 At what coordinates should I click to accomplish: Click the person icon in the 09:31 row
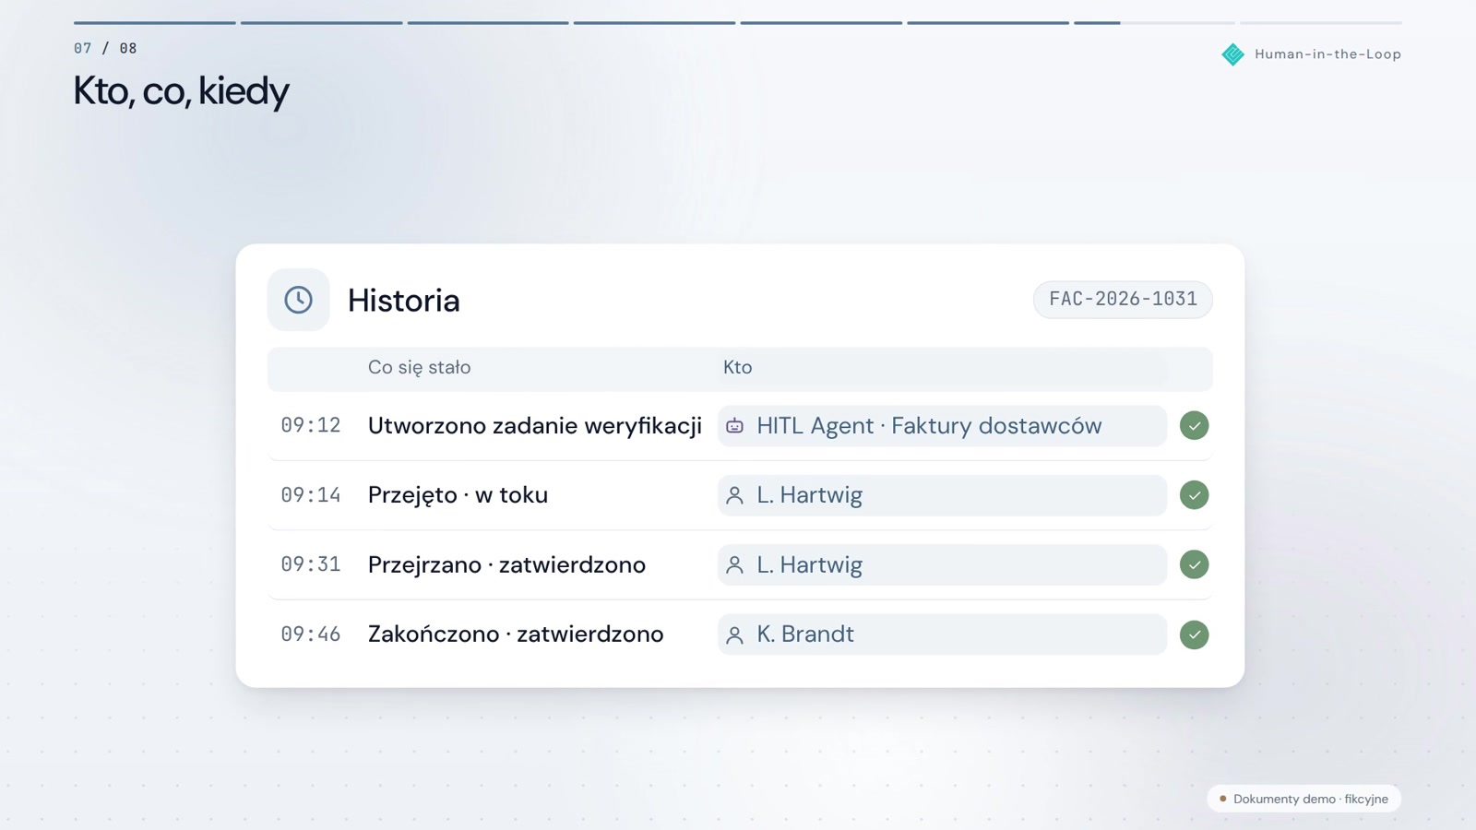pos(734,564)
